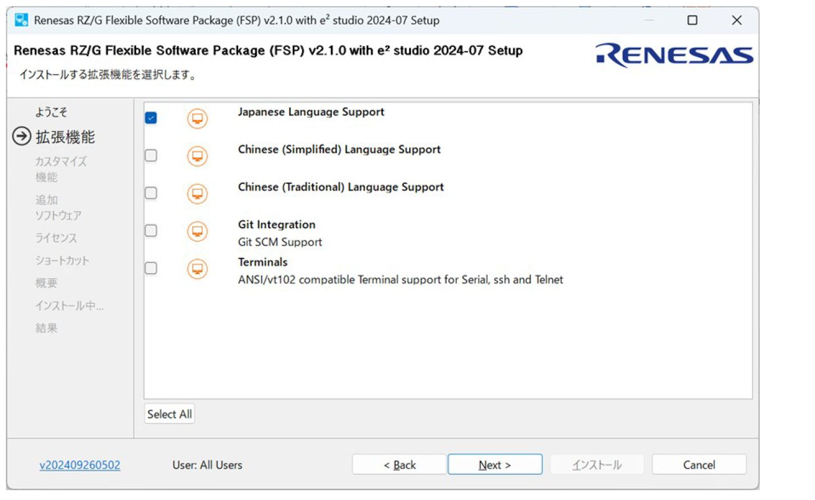Check the Terminals checkbox
The image size is (815, 500).
pyautogui.click(x=151, y=268)
